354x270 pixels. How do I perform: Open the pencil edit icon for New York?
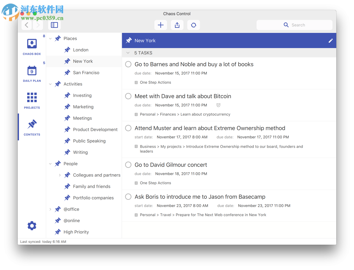pyautogui.click(x=331, y=40)
